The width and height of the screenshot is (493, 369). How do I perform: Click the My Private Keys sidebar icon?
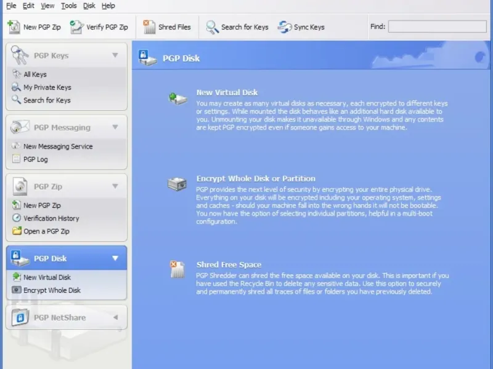(x=16, y=87)
